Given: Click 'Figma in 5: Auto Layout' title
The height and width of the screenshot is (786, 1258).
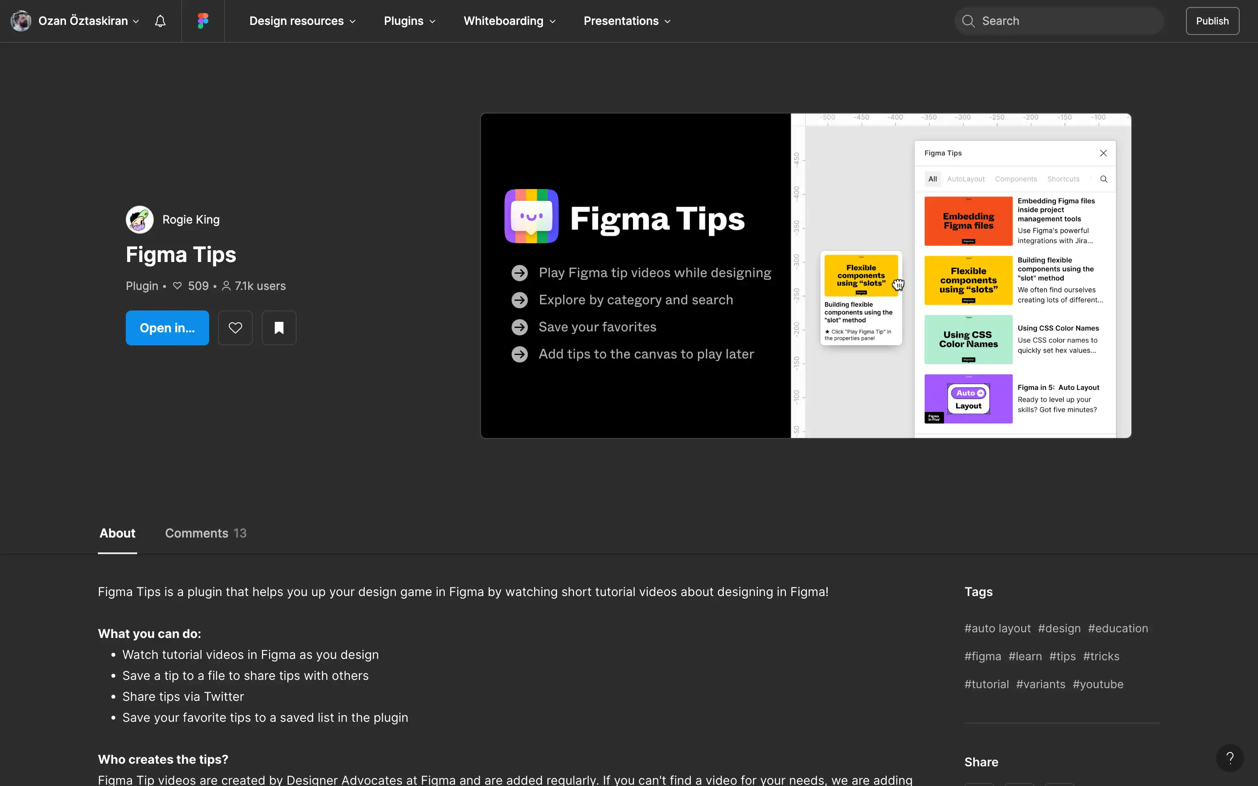Looking at the screenshot, I should pyautogui.click(x=1058, y=387).
